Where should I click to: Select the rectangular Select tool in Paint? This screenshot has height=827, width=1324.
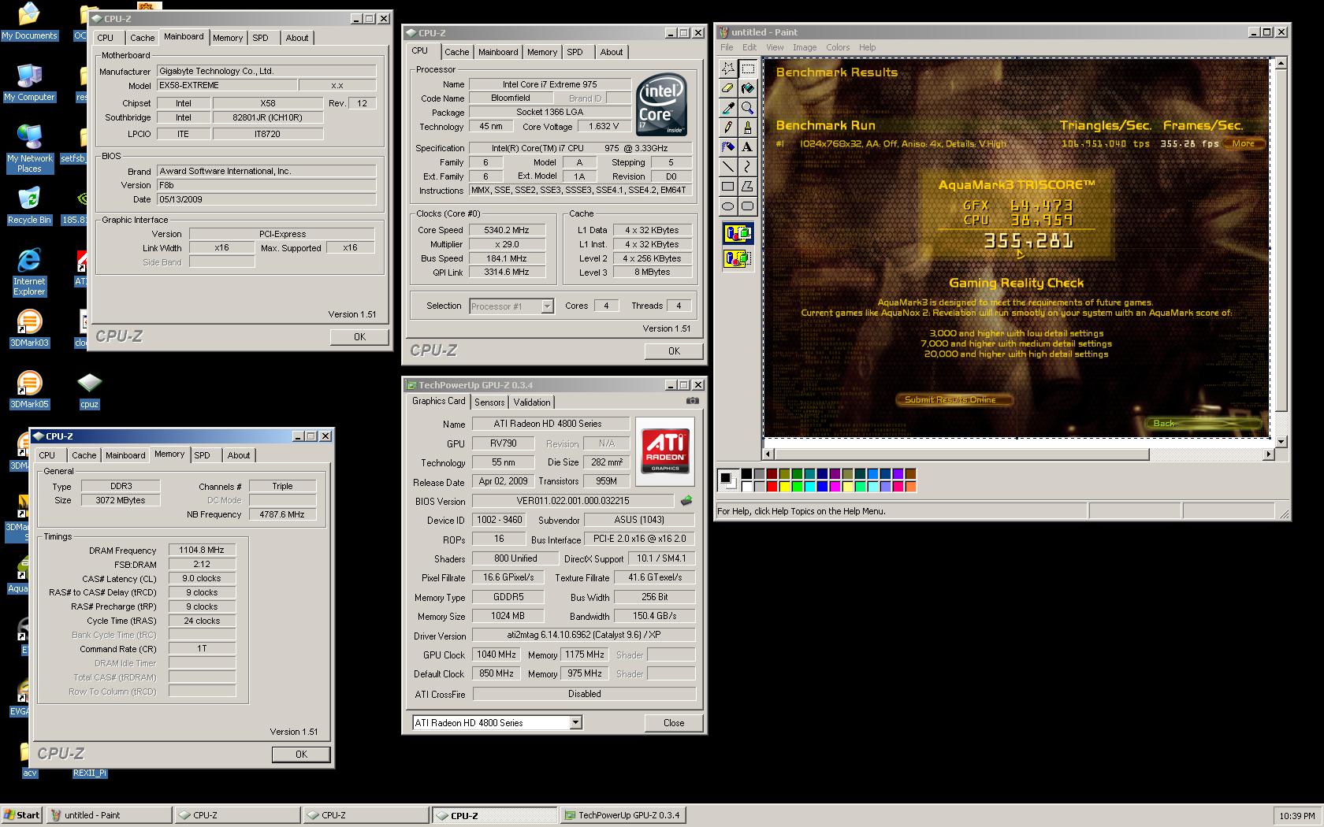coord(747,69)
